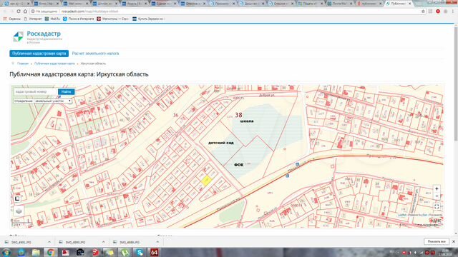The height and width of the screenshot is (257, 458).
Task: Open the map layers switcher icon
Action: click(19, 211)
